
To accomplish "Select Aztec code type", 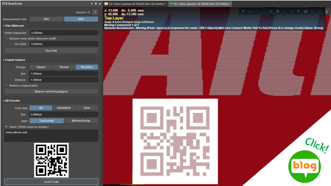I will point(87,108).
